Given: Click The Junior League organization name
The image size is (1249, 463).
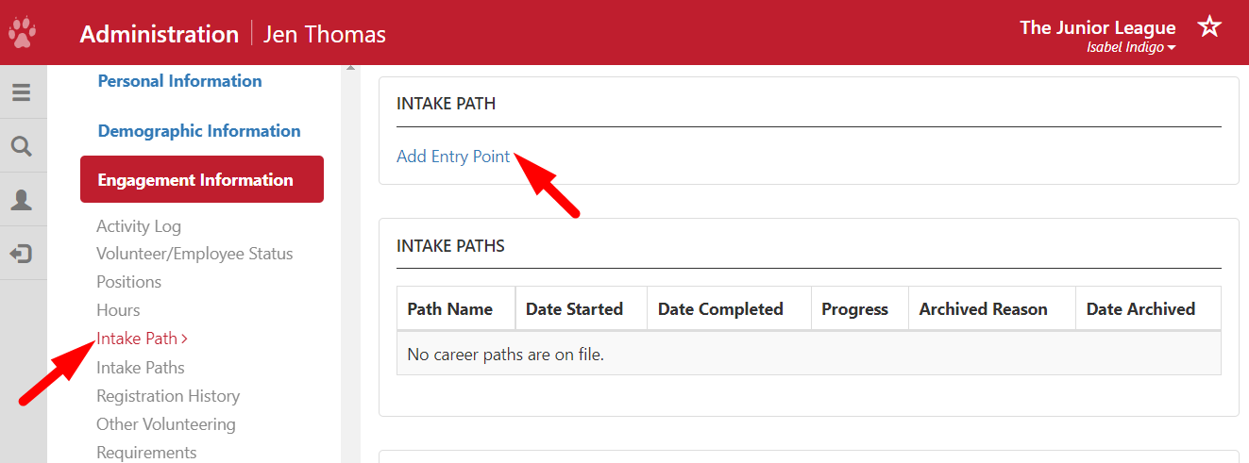Looking at the screenshot, I should (x=1098, y=27).
